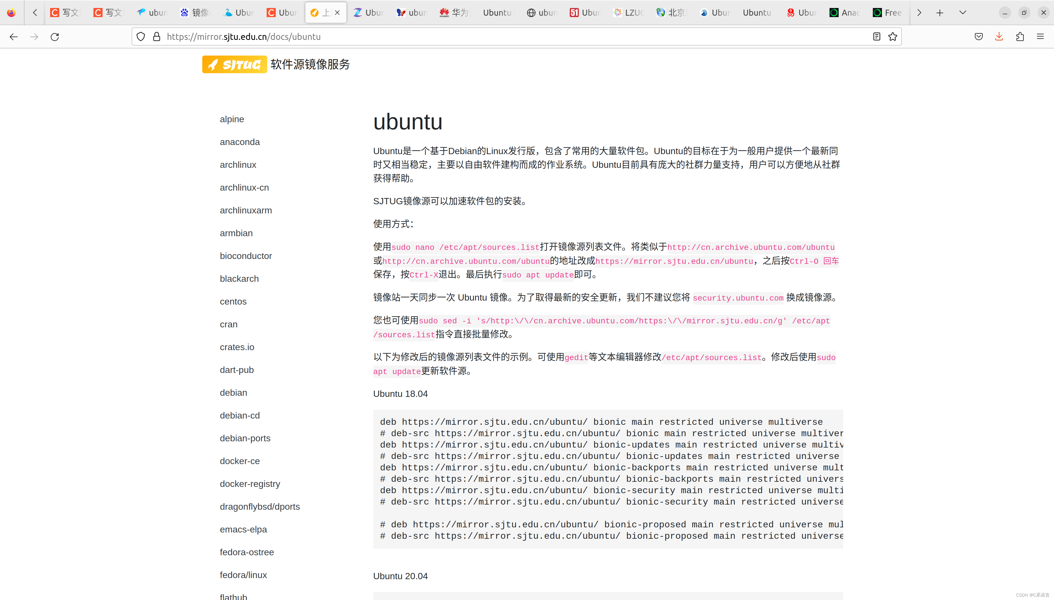Viewport: 1054px width, 600px height.
Task: Open a new tab with plus button
Action: click(939, 13)
